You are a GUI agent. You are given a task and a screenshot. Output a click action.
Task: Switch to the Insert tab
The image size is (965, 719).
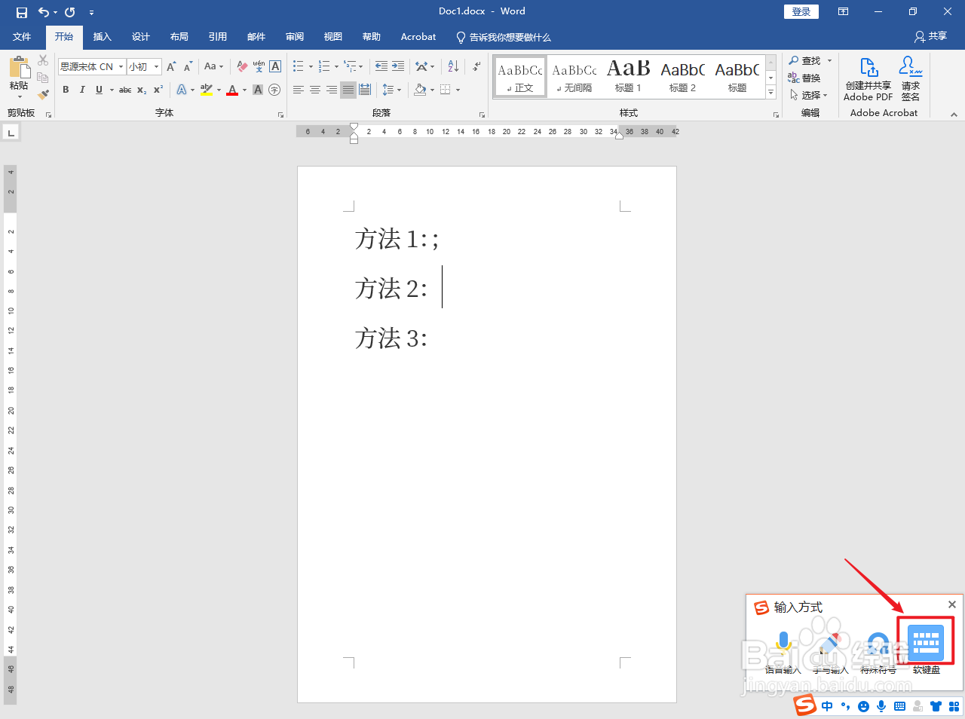(102, 36)
